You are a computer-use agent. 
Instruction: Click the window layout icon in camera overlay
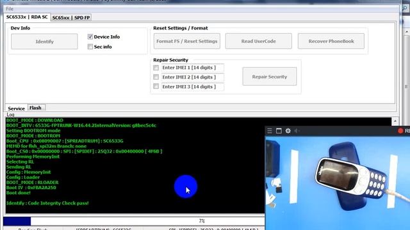279,130
